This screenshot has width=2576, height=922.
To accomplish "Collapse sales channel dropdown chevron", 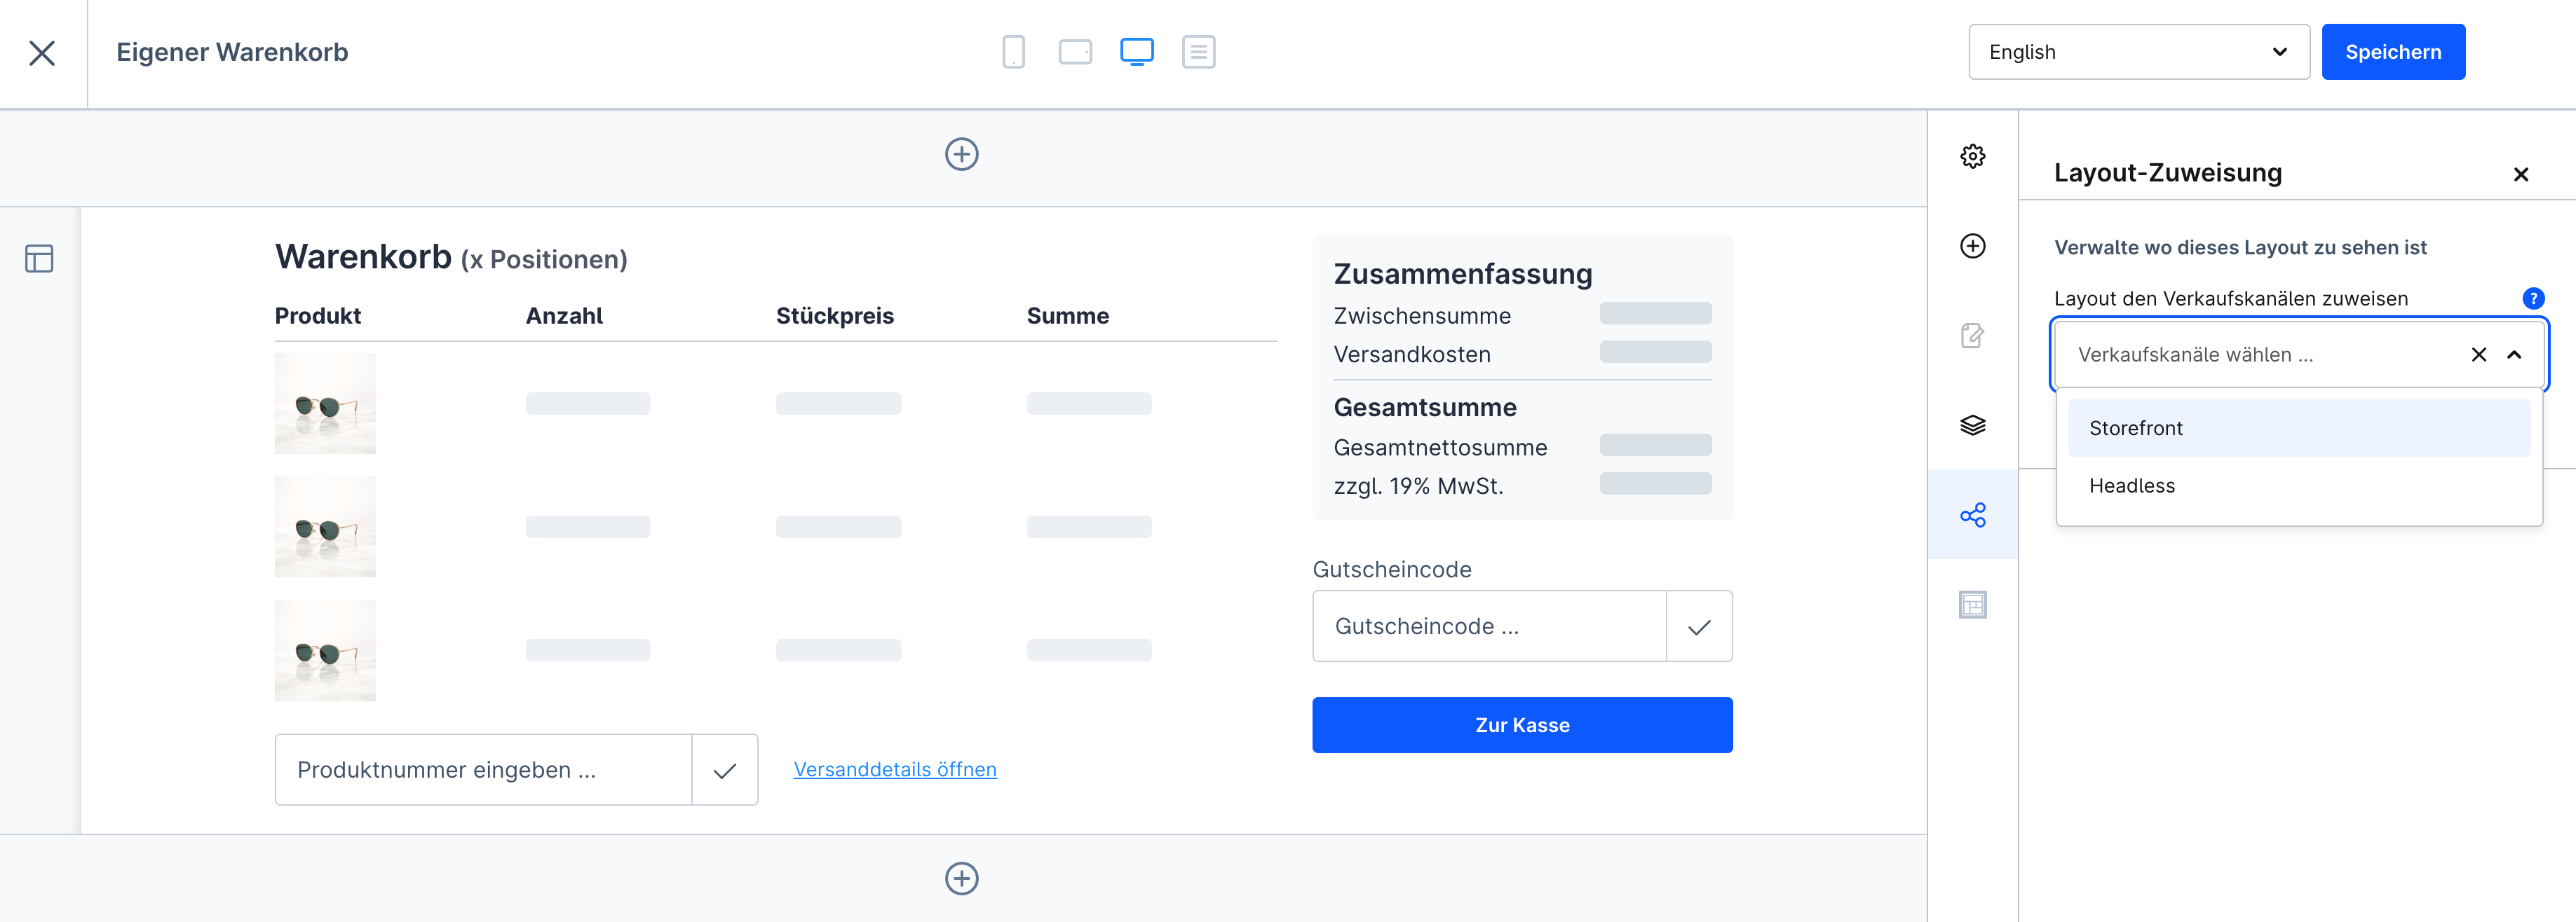I will click(2514, 355).
